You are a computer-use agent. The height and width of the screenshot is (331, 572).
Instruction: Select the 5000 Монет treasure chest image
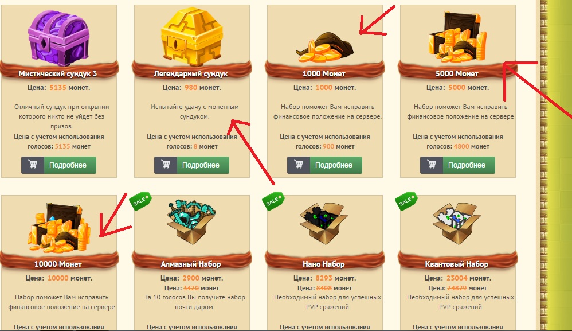(x=458, y=37)
